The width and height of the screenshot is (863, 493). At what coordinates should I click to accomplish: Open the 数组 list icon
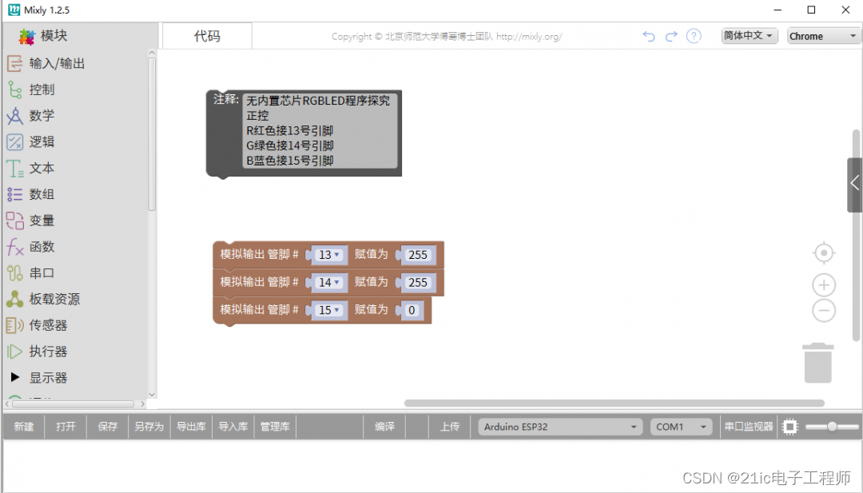click(x=14, y=194)
